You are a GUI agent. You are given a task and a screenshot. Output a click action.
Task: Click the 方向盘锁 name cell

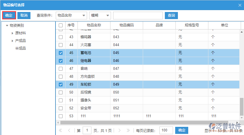pyautogui.click(x=94, y=76)
